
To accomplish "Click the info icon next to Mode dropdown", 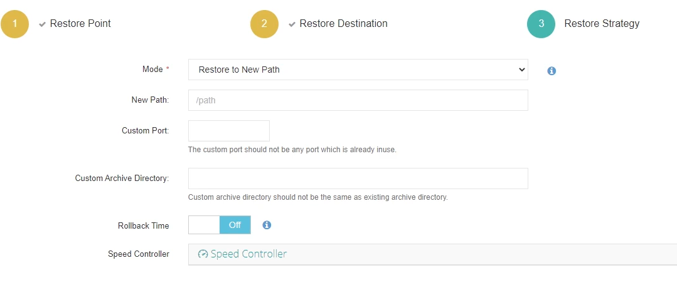I will point(552,71).
